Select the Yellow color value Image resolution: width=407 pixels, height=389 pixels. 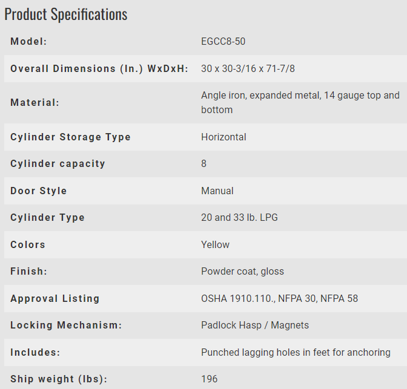(x=215, y=245)
